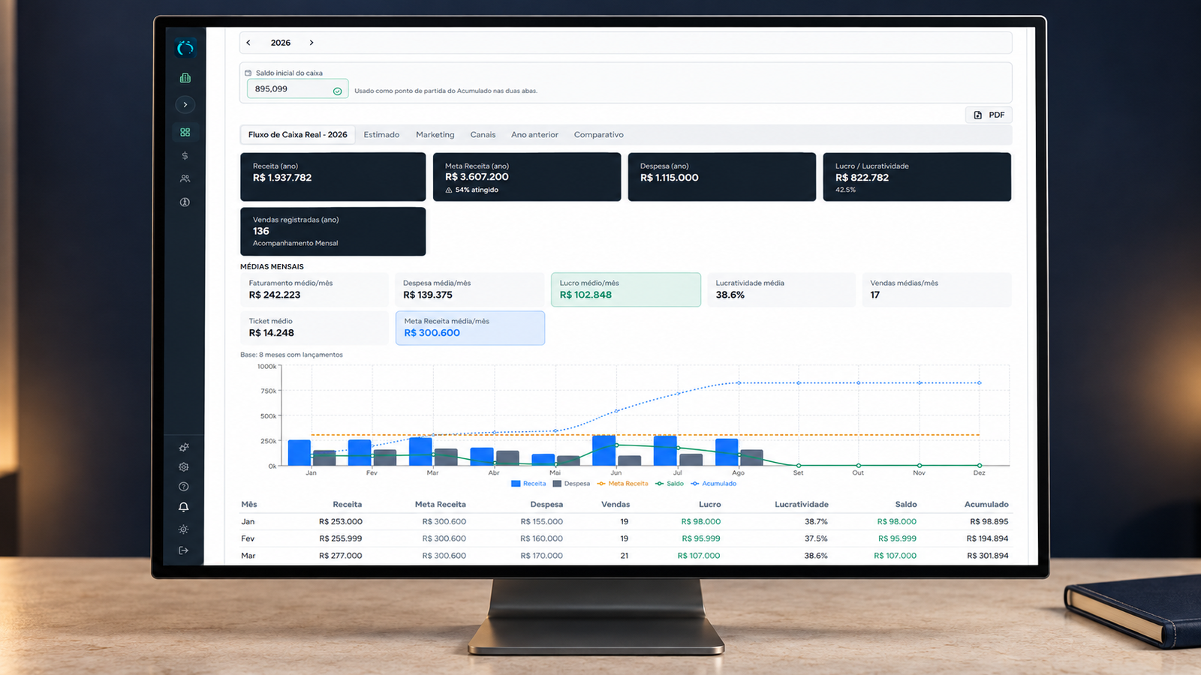Viewport: 1201px width, 675px height.
Task: Switch to the Ano anterior tab
Action: (x=534, y=135)
